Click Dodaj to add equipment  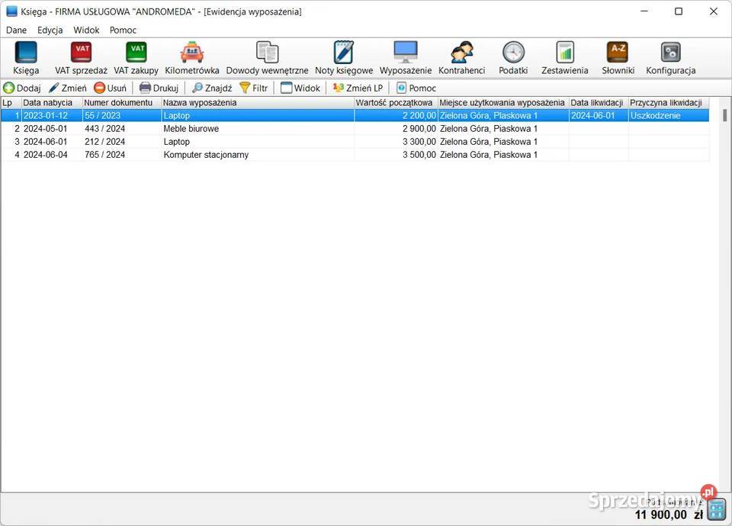coord(22,88)
